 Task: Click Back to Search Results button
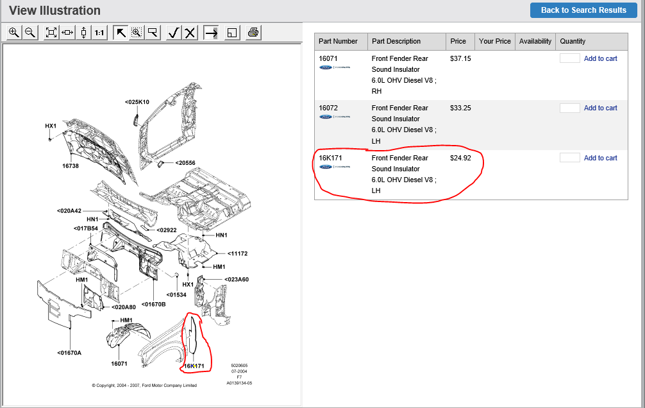(x=583, y=10)
